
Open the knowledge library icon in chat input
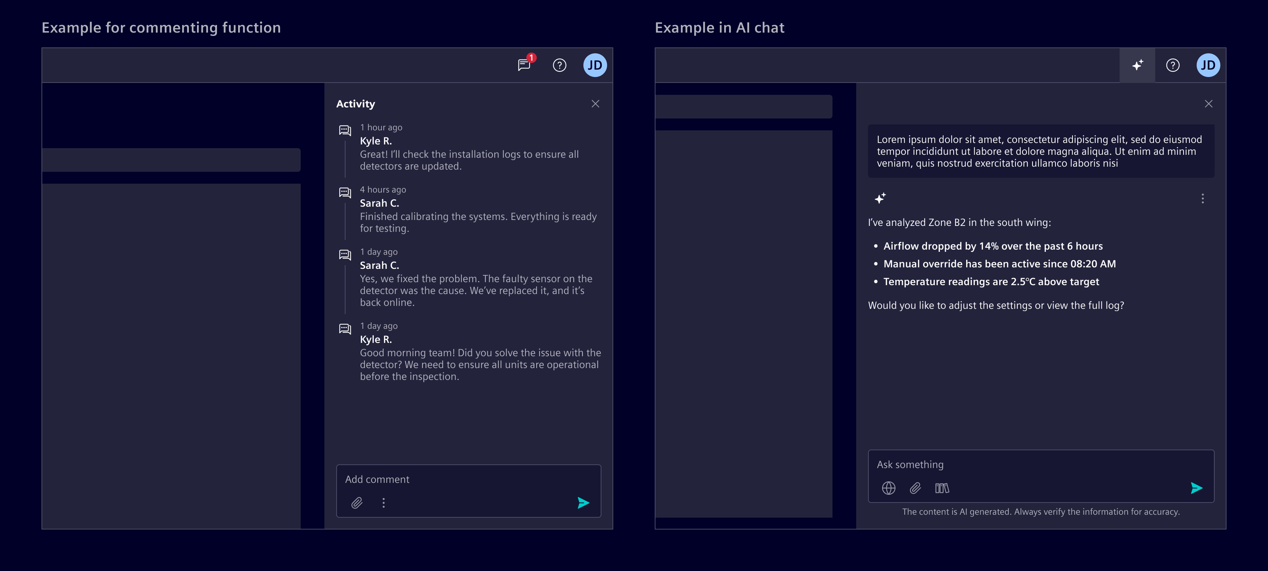942,488
